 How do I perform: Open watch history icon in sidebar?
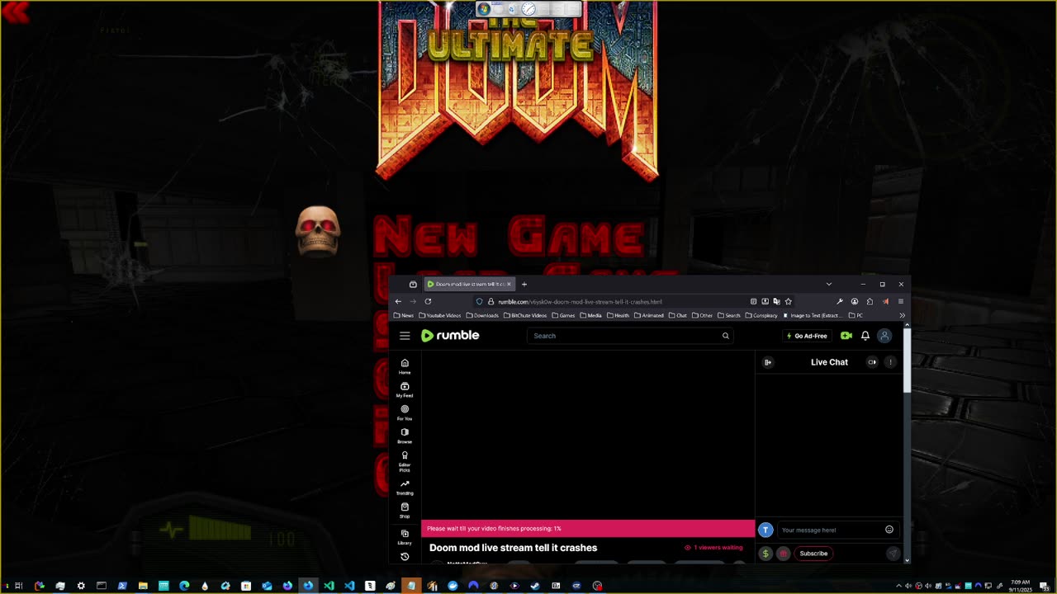(x=405, y=557)
